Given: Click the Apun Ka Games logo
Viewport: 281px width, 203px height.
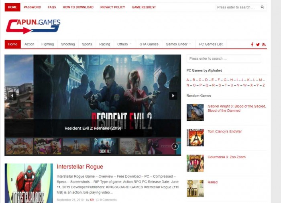Looking at the screenshot, I should pyautogui.click(x=33, y=26).
